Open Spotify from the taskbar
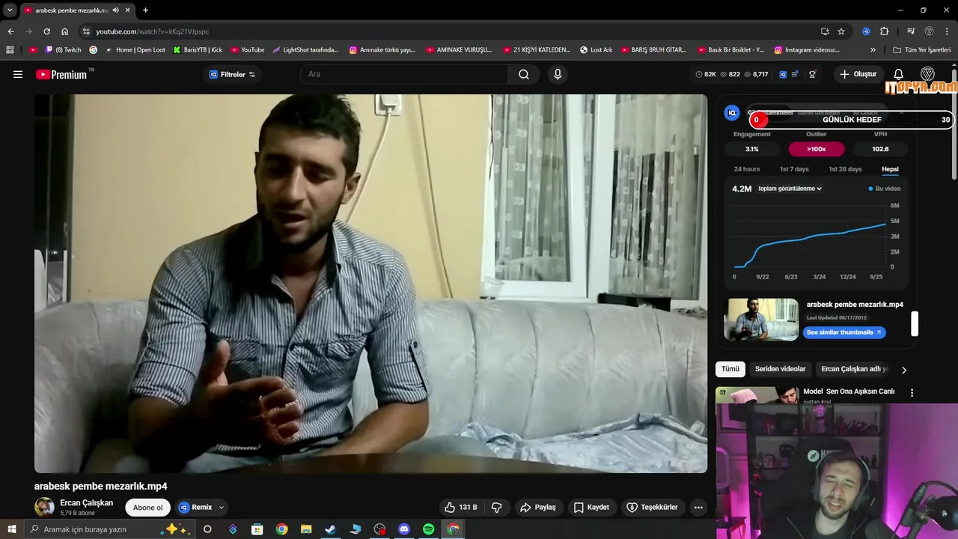The width and height of the screenshot is (958, 539). 428,529
